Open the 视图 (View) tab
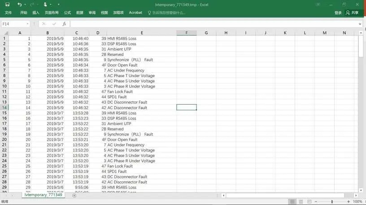366x205 pixels. 105,13
